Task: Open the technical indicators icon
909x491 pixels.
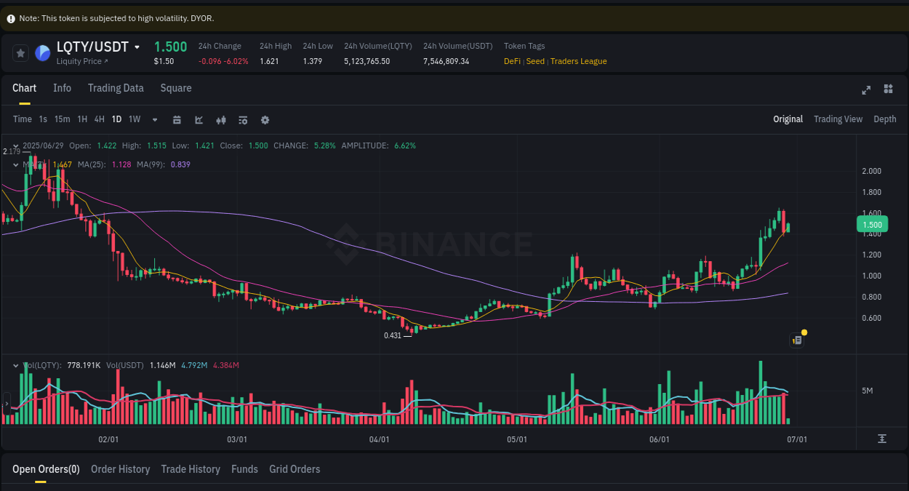Action: point(243,119)
